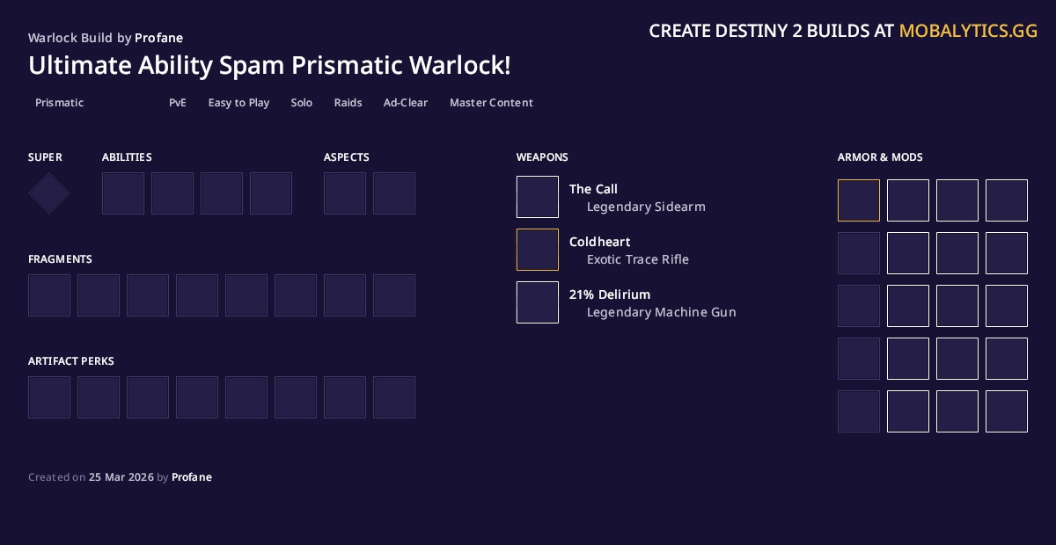Image resolution: width=1056 pixels, height=545 pixels.
Task: Select the PvE tag
Action: pos(178,103)
